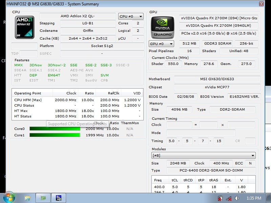Click the Pixel Pipelines value 16
Screen dimensions: 271x203
[189, 51]
